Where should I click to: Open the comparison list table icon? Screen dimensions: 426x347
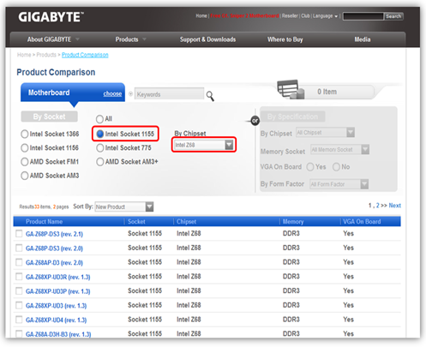click(x=290, y=89)
